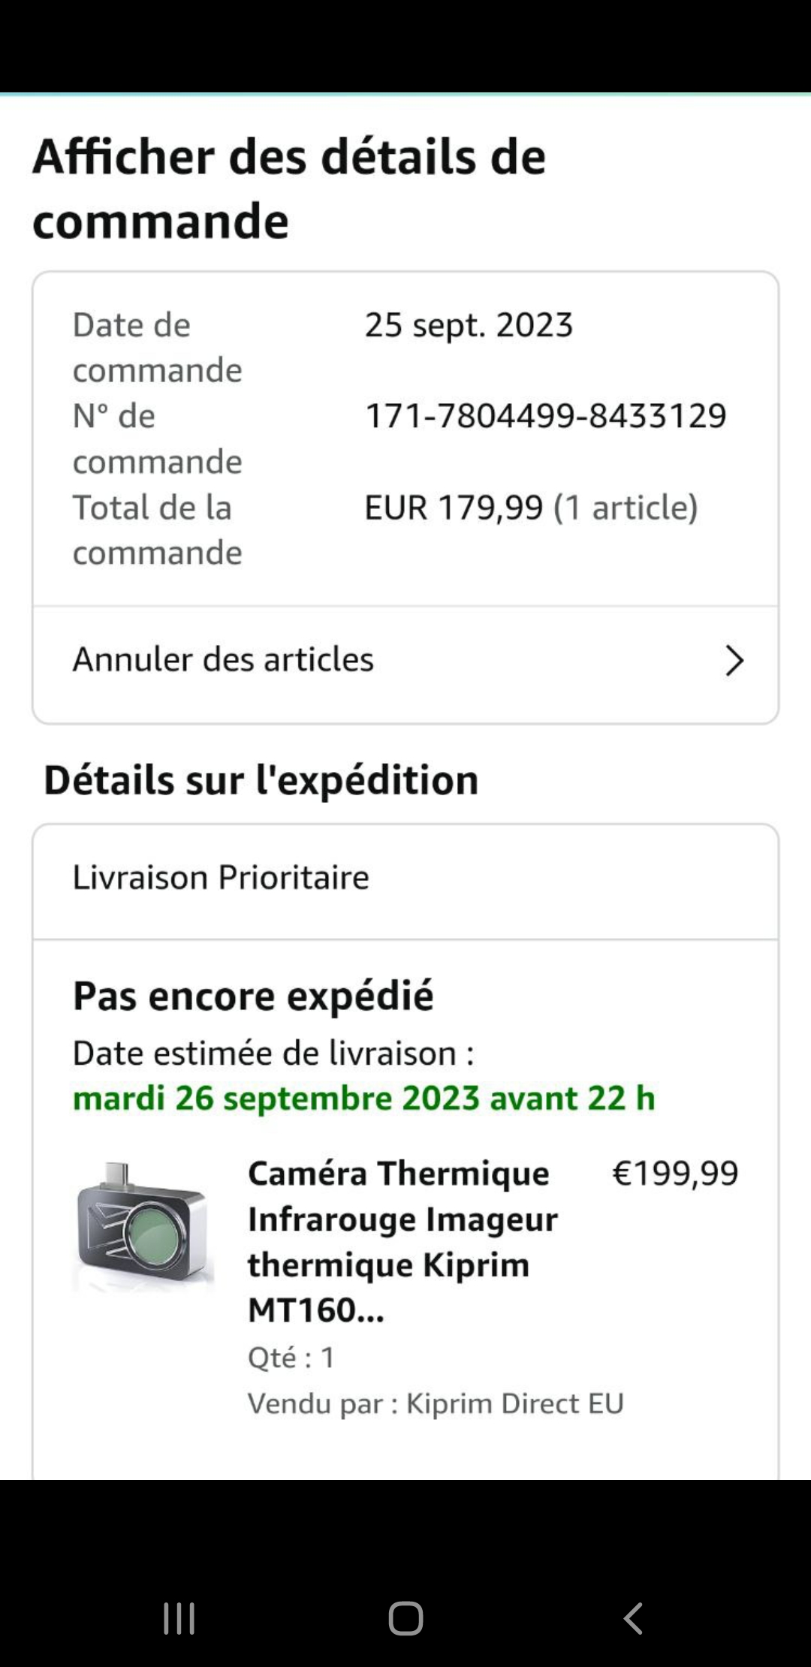This screenshot has width=811, height=1667.
Task: Tap the Total de la commande label
Action: pos(157,530)
